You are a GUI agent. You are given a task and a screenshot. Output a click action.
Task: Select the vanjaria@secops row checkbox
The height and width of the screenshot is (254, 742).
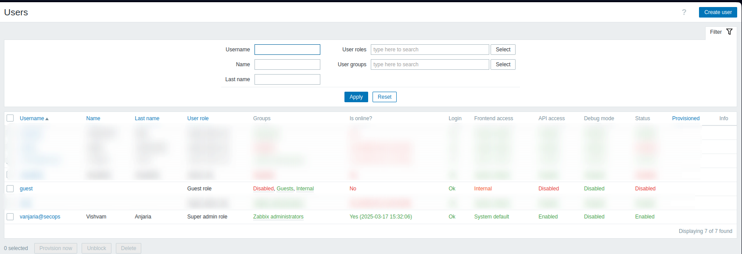[10, 217]
